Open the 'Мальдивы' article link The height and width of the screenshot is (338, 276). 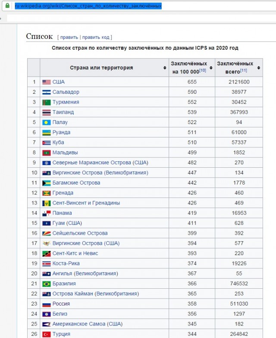click(x=65, y=153)
